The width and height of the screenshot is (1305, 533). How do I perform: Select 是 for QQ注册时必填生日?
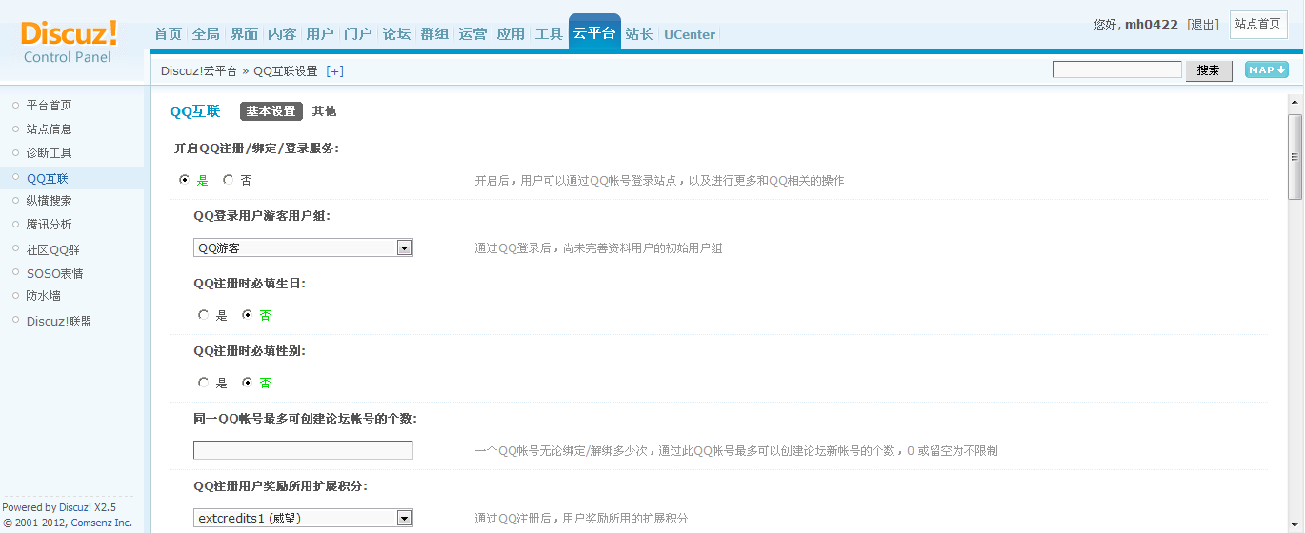[x=203, y=315]
